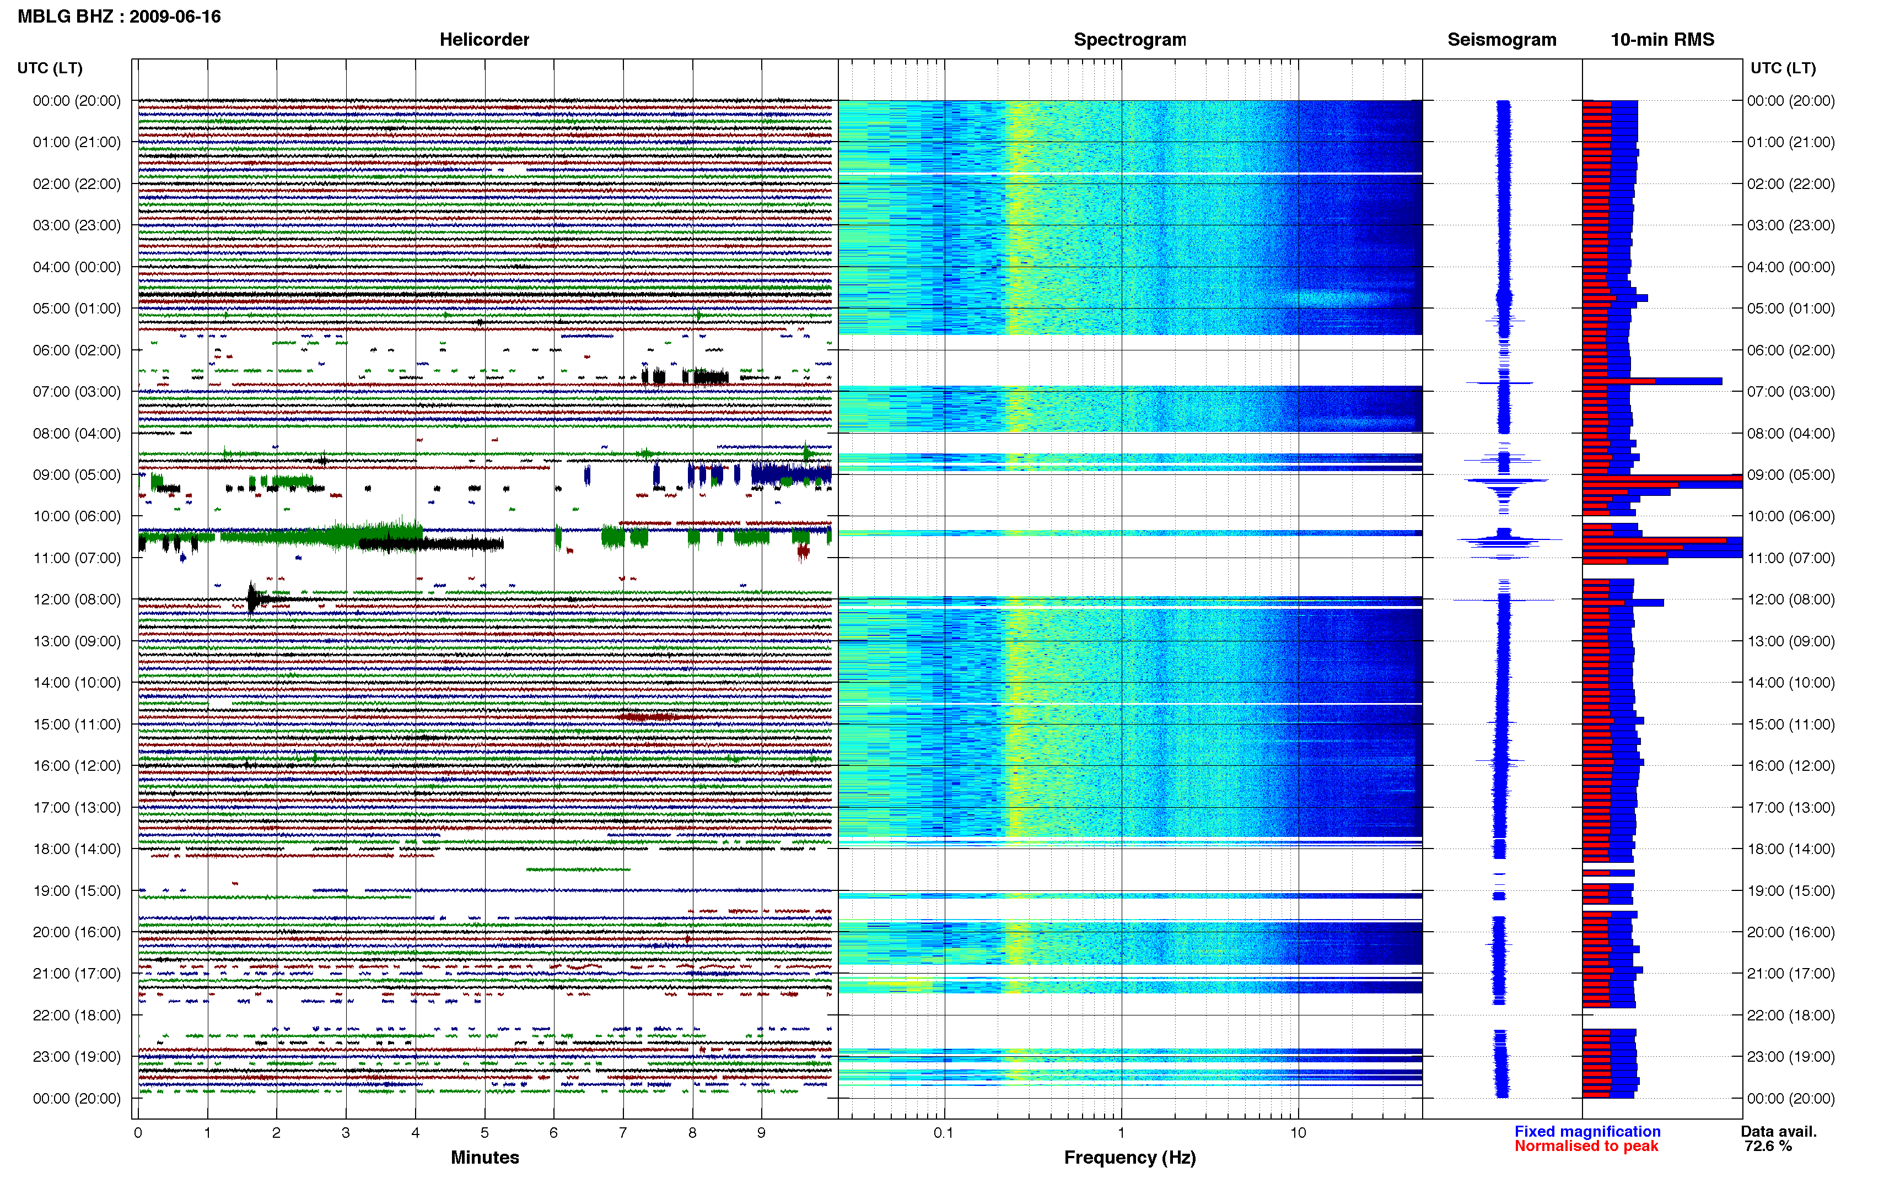Image resolution: width=1884 pixels, height=1178 pixels.
Task: Click spectrogram frequency tick "0.1"
Action: (944, 1133)
